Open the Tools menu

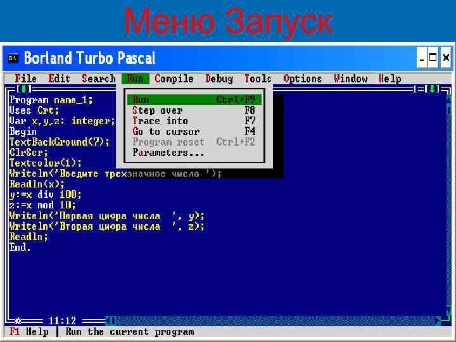coord(258,79)
